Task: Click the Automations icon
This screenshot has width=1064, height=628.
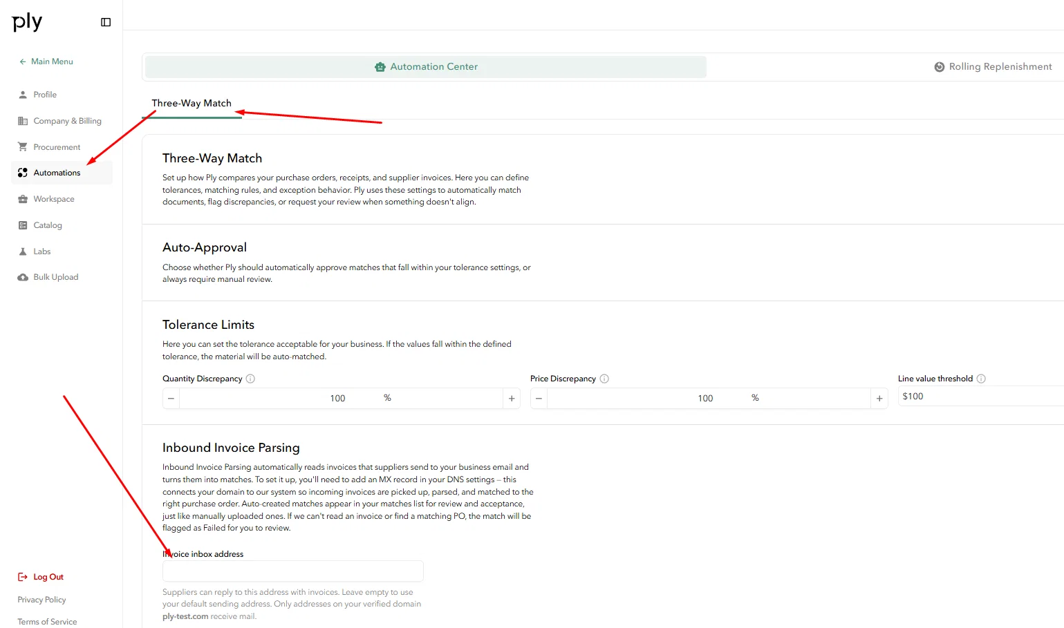Action: tap(23, 173)
